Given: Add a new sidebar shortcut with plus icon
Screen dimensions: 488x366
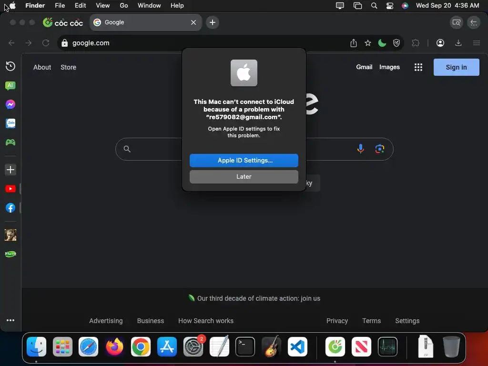Looking at the screenshot, I should pos(10,170).
